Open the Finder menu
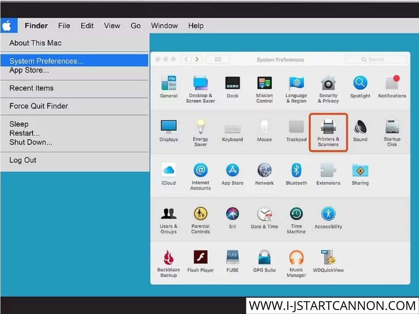Image resolution: width=419 pixels, height=314 pixels. coord(36,26)
